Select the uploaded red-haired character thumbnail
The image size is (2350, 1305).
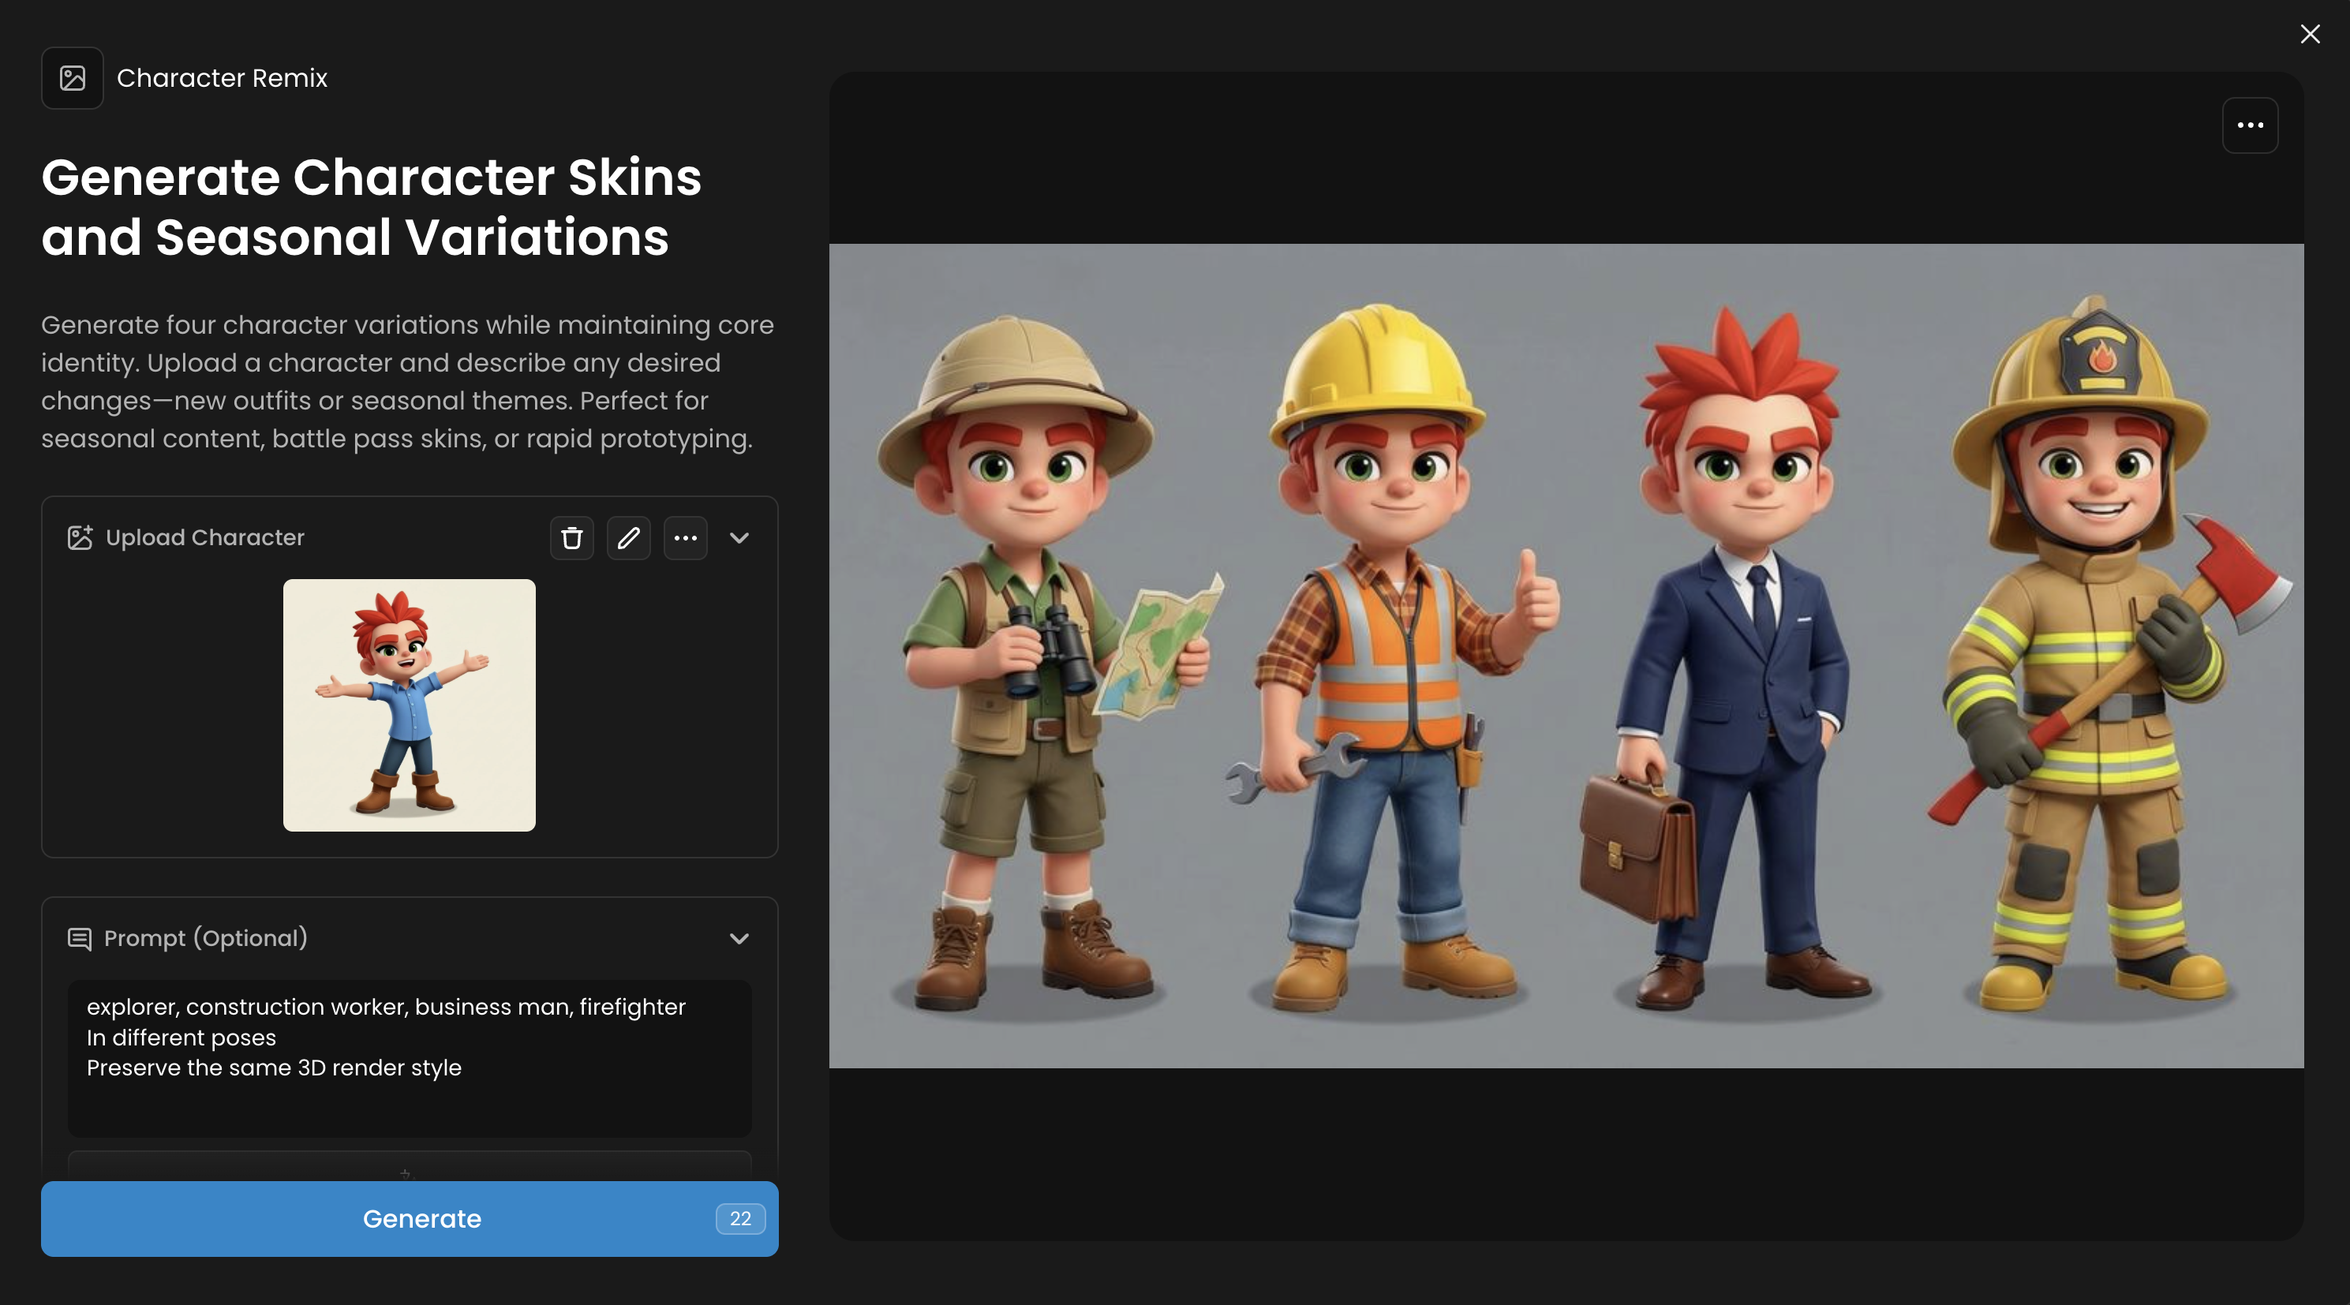[409, 705]
